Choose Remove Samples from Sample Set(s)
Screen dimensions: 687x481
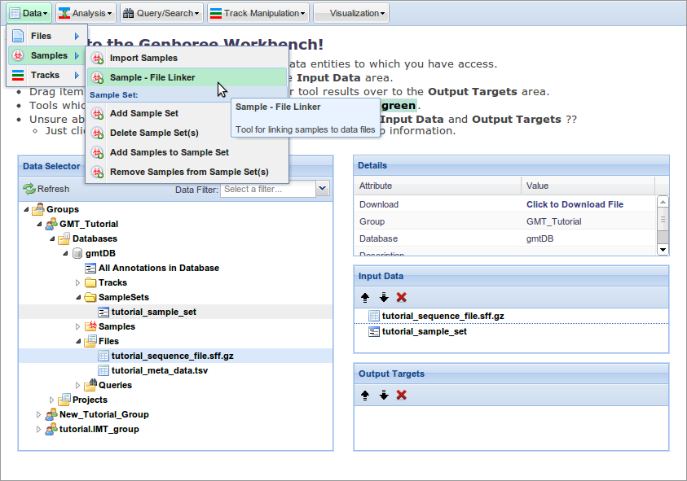point(187,172)
